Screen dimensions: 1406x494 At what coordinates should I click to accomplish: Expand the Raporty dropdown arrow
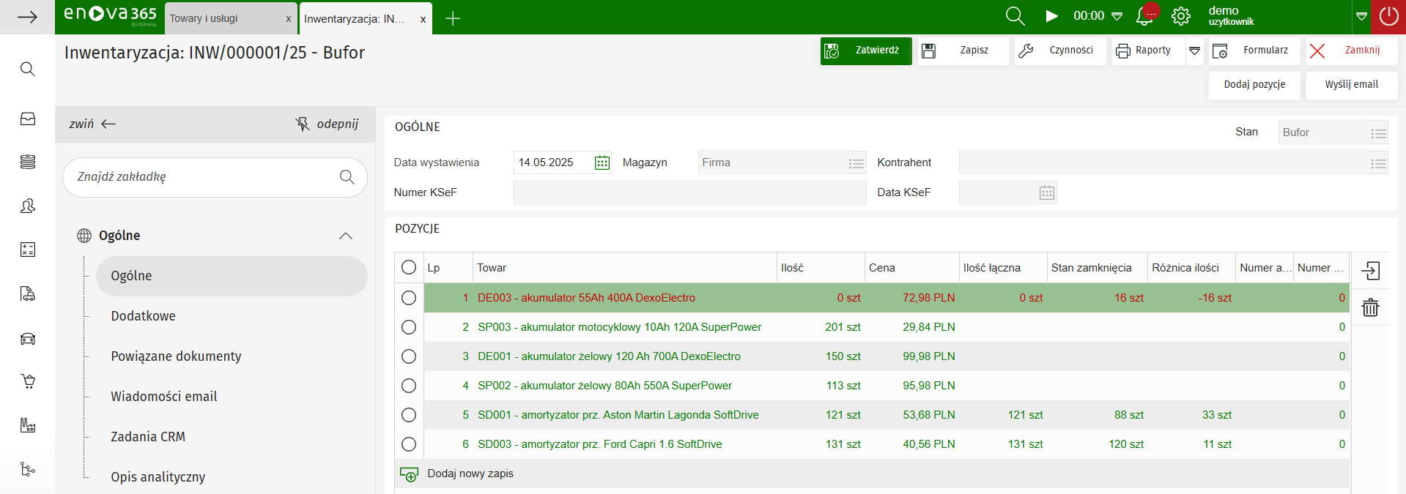point(1194,50)
